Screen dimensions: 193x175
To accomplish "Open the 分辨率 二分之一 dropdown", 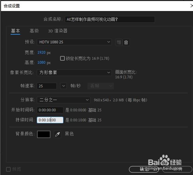I will click(64, 100).
